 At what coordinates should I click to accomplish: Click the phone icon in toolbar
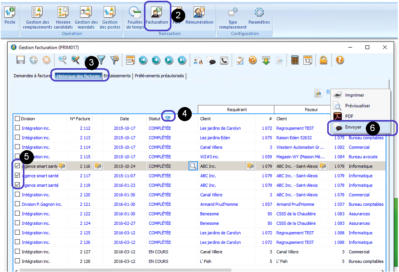click(x=225, y=60)
